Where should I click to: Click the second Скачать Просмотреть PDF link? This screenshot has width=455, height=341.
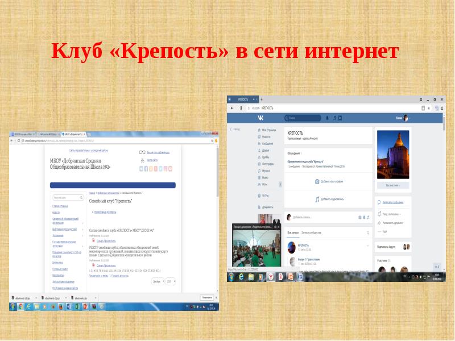pyautogui.click(x=106, y=265)
